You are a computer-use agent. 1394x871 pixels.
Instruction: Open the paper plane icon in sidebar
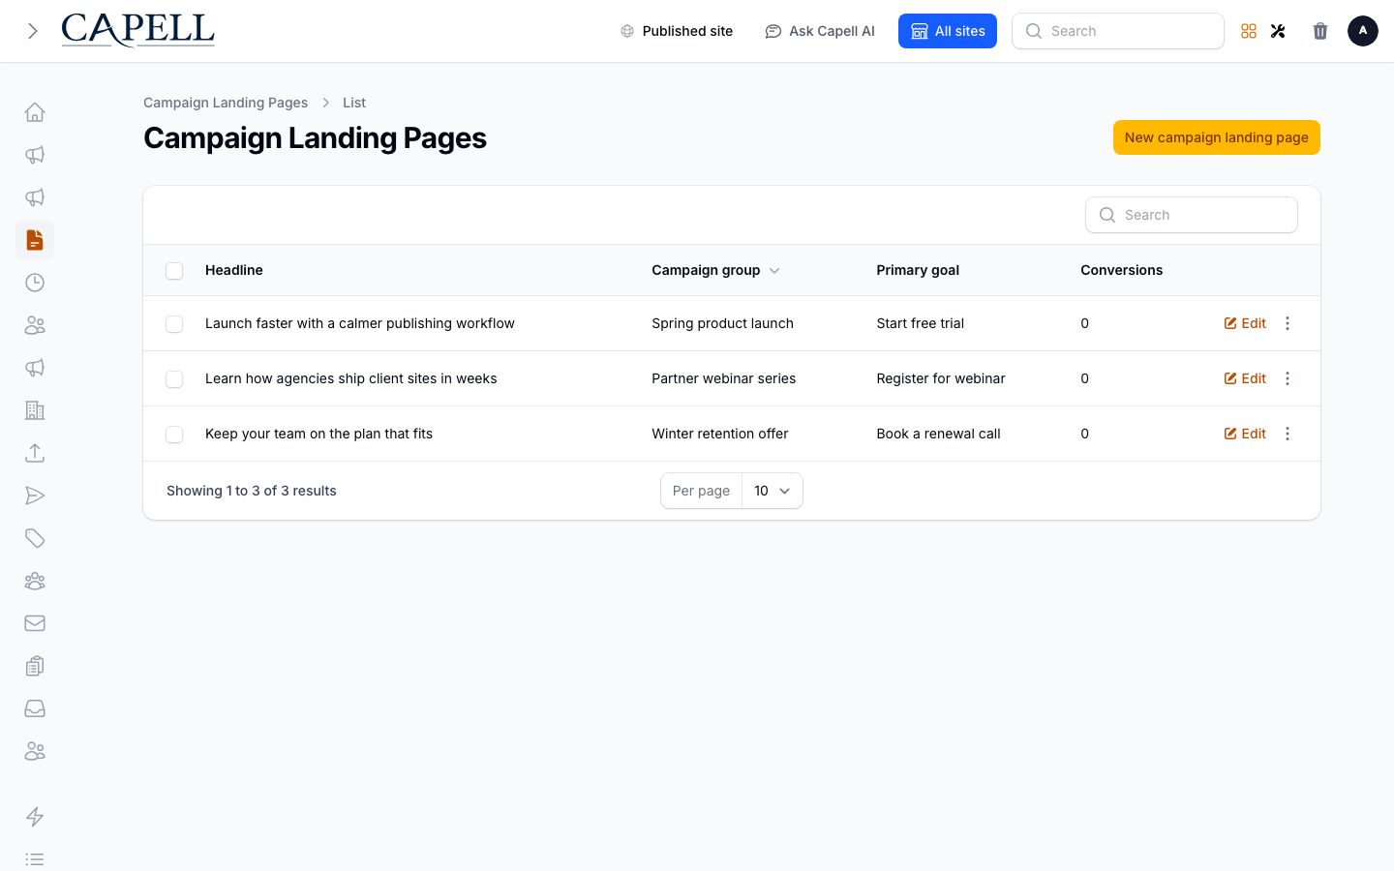coord(35,496)
